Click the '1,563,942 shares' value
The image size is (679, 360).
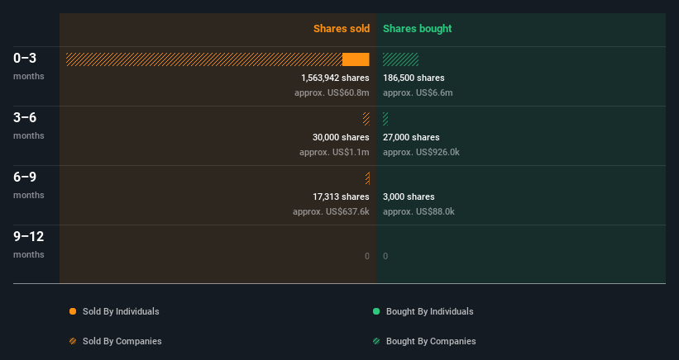click(x=335, y=78)
